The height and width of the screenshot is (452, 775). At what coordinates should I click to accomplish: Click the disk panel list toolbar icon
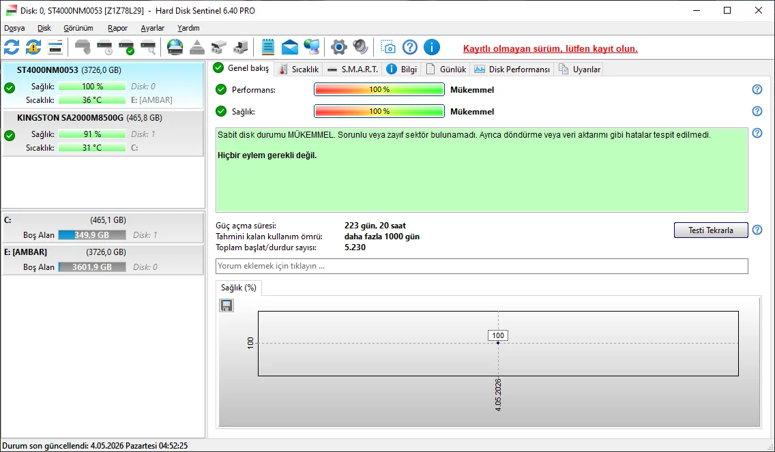click(55, 48)
